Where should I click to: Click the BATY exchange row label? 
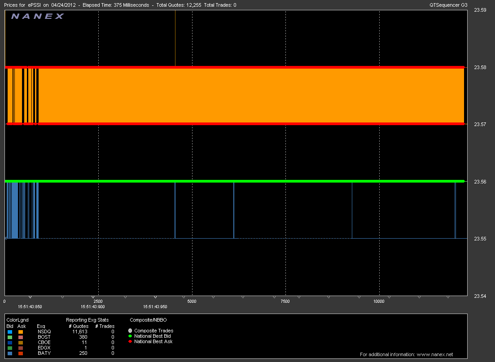click(44, 353)
